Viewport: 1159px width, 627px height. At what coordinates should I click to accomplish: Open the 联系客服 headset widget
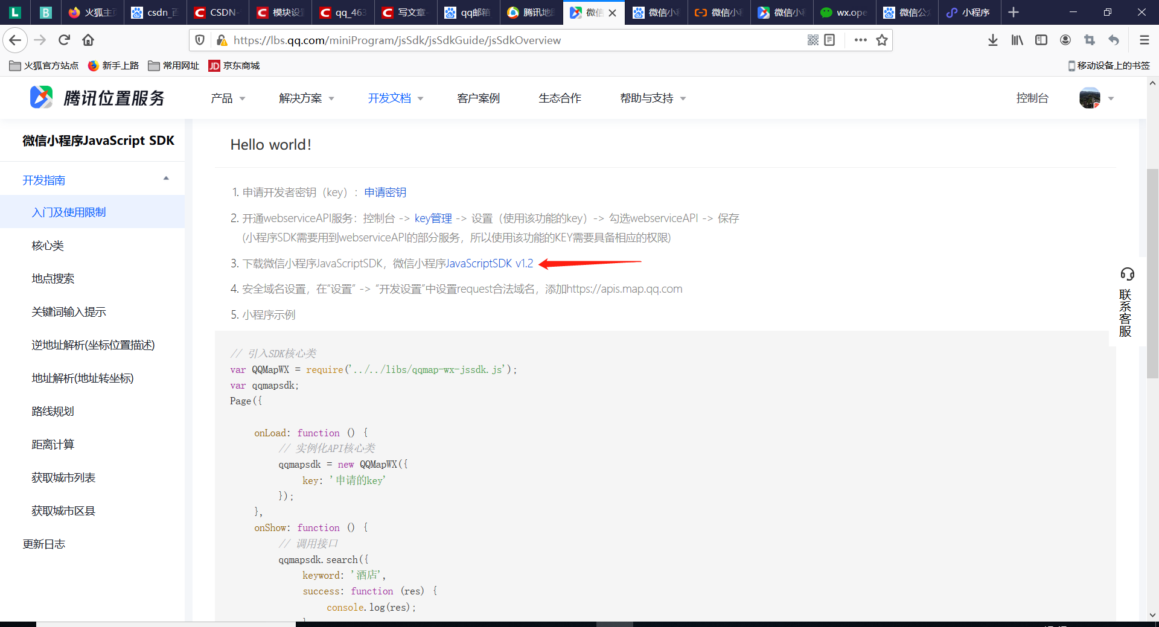(1126, 302)
